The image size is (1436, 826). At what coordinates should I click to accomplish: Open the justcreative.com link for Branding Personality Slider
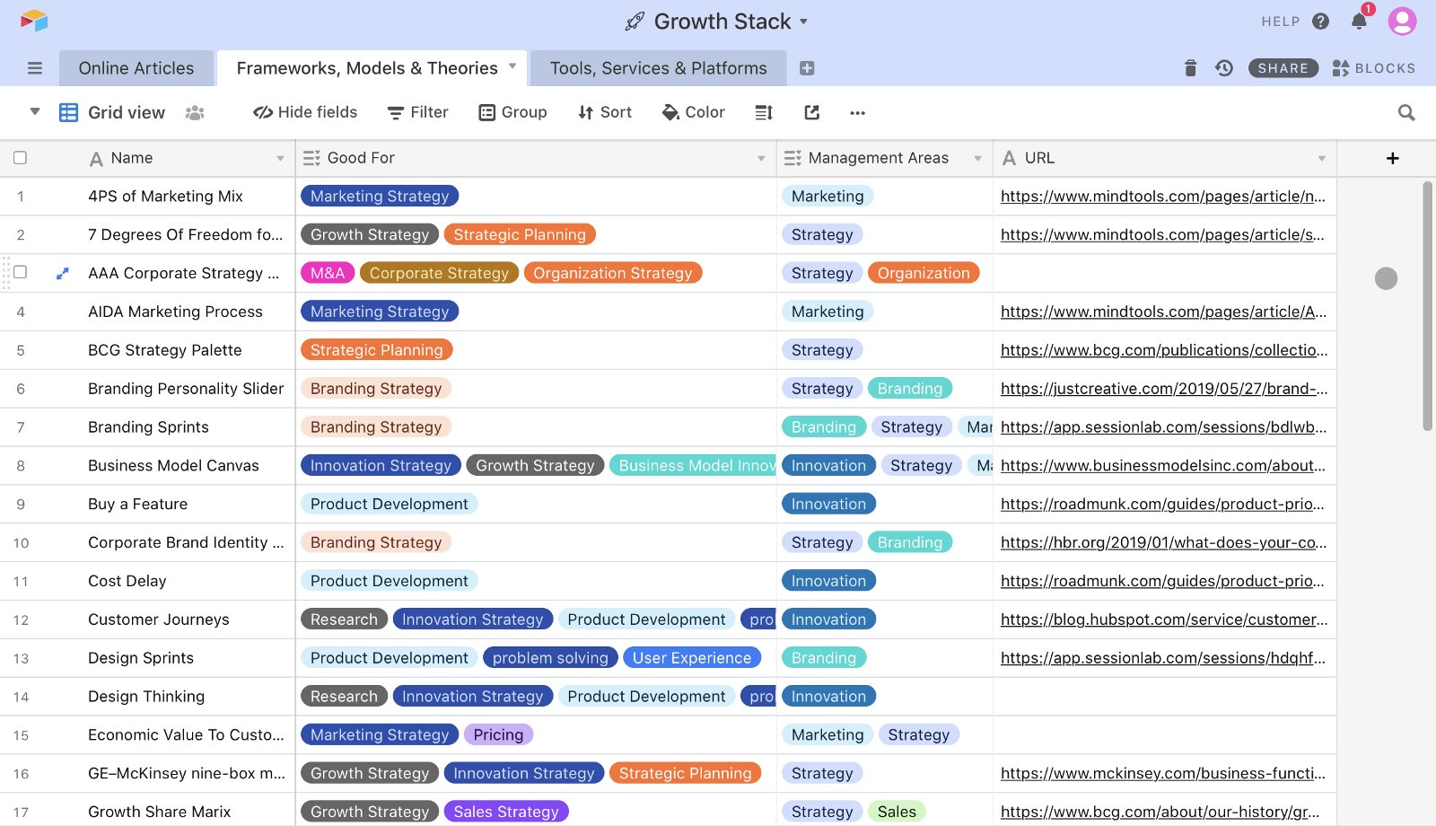(x=1164, y=389)
